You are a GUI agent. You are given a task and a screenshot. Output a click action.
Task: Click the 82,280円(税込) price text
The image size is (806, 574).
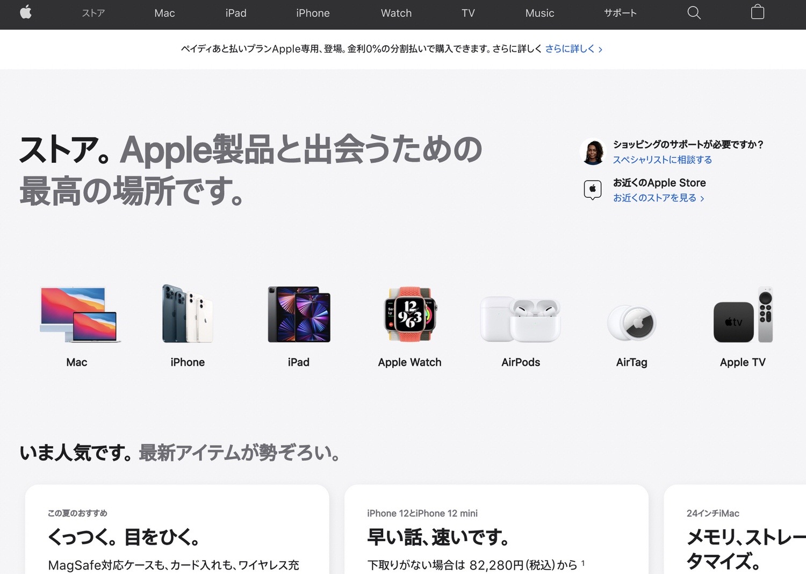[513, 565]
